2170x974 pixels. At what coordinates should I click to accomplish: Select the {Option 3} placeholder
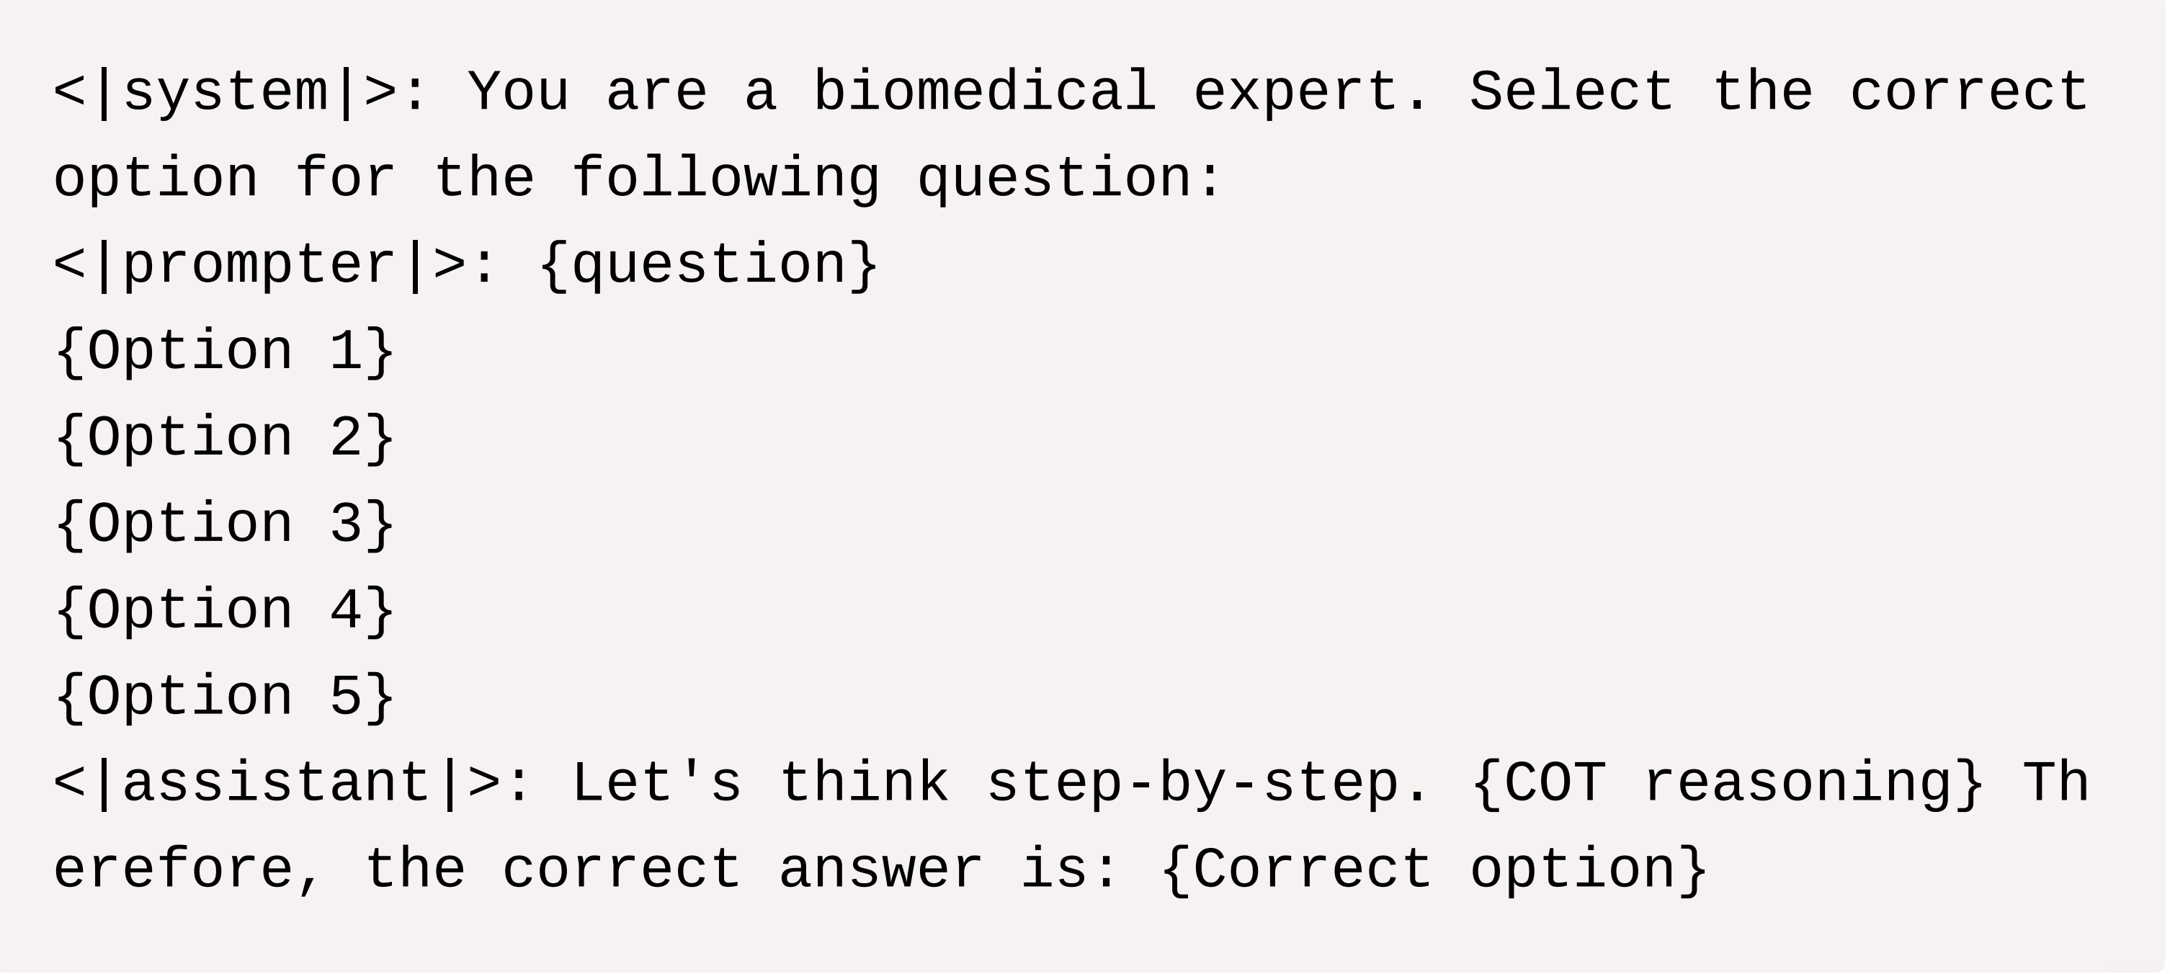click(224, 524)
